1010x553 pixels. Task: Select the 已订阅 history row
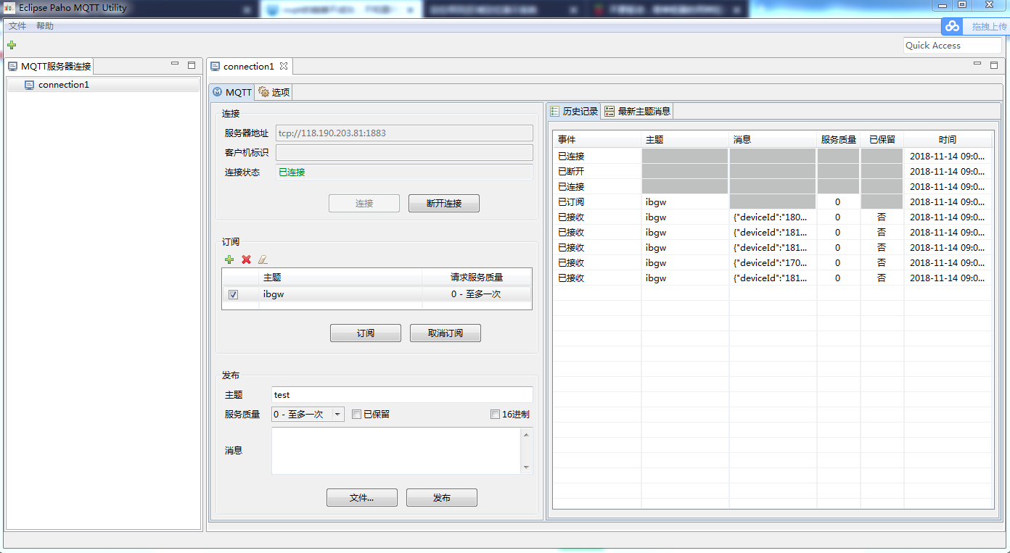(773, 202)
